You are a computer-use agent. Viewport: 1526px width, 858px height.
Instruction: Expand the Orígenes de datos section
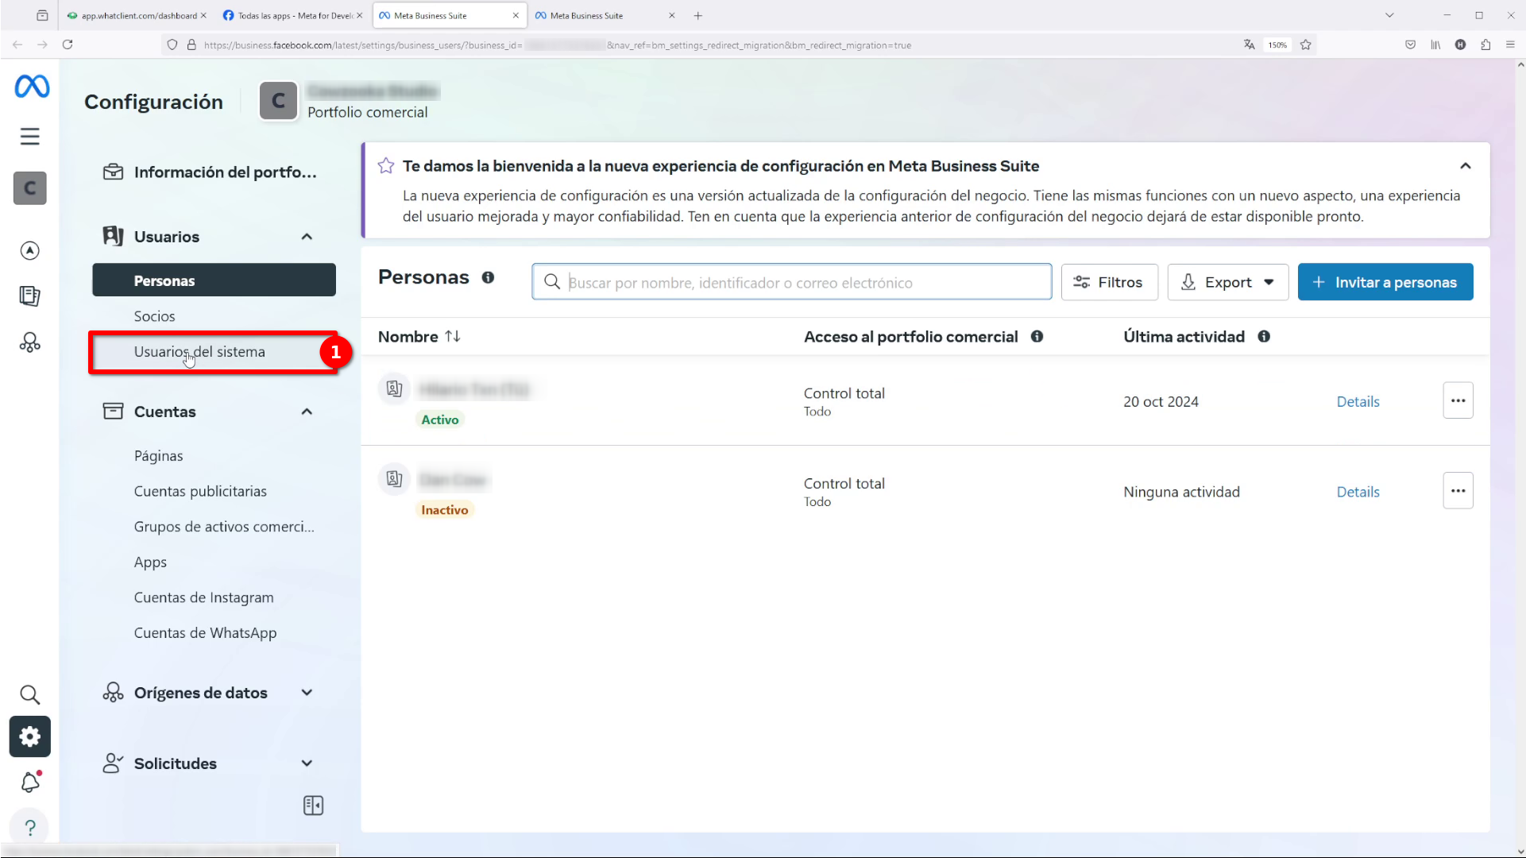307,693
